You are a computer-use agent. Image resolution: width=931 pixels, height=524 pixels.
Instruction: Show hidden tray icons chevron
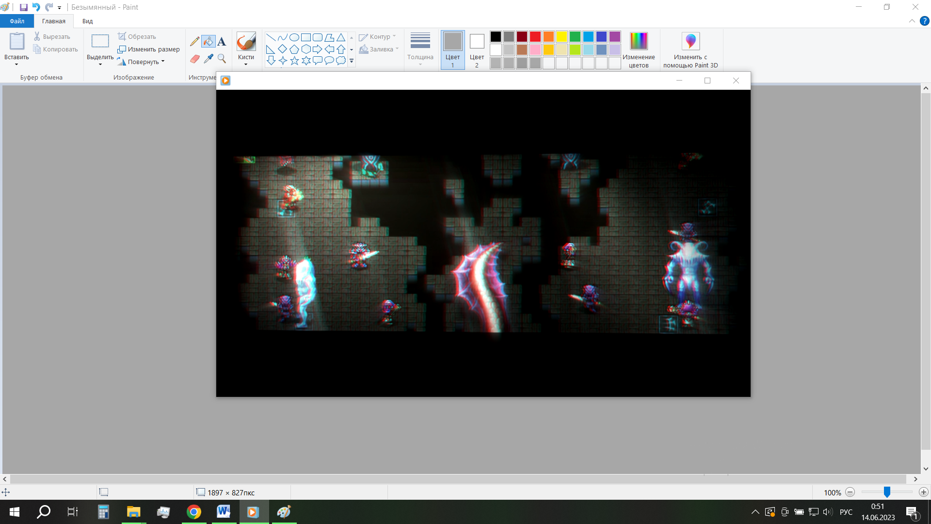tap(755, 512)
